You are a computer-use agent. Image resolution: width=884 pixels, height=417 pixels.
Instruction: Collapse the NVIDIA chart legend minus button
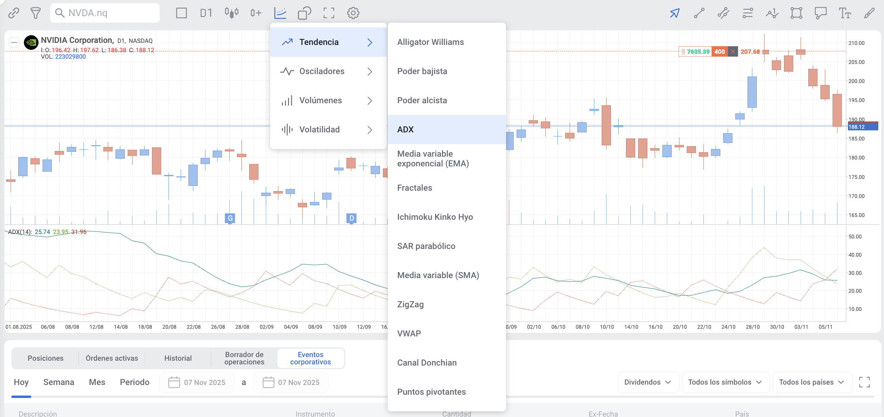(x=14, y=42)
